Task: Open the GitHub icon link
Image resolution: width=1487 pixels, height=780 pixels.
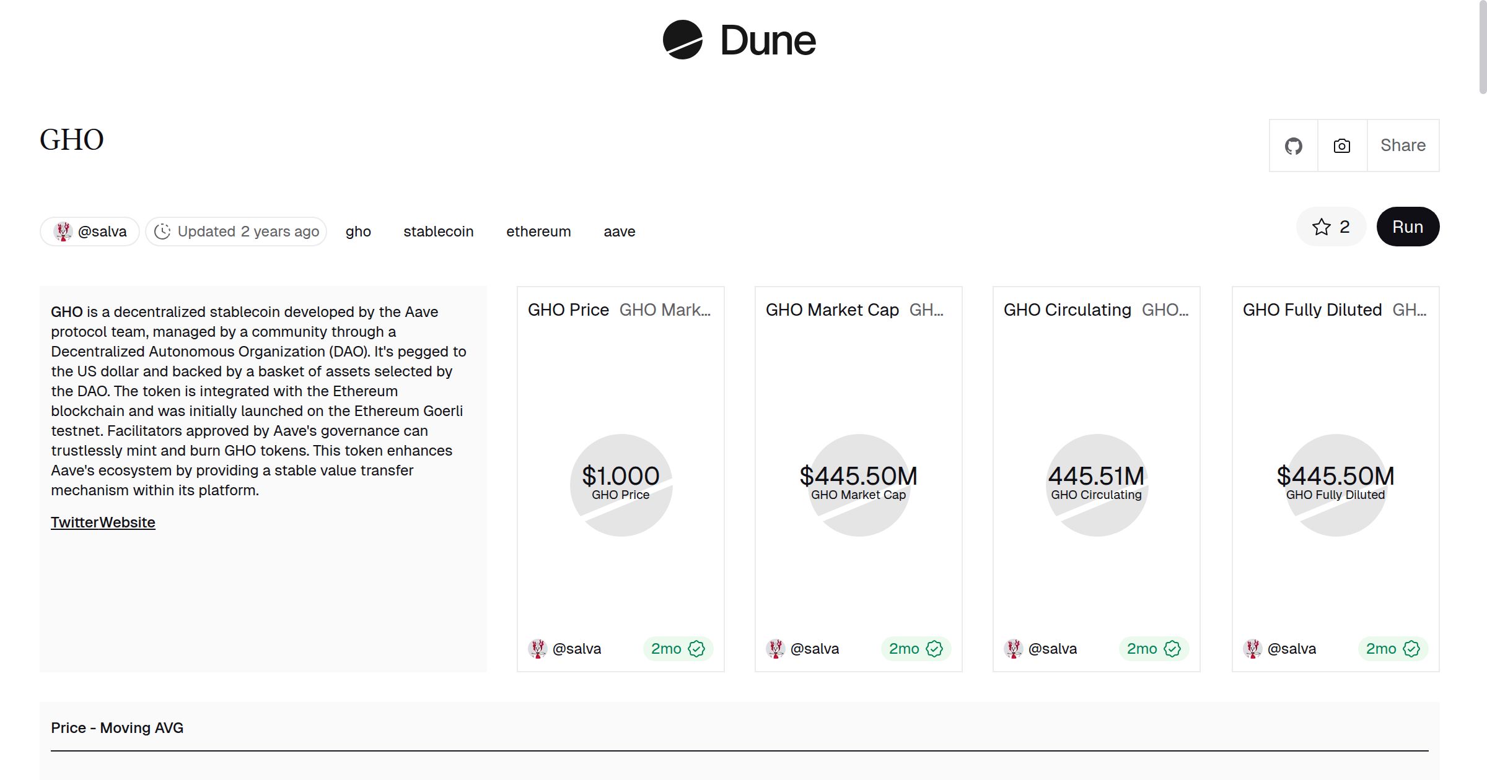Action: click(1293, 146)
